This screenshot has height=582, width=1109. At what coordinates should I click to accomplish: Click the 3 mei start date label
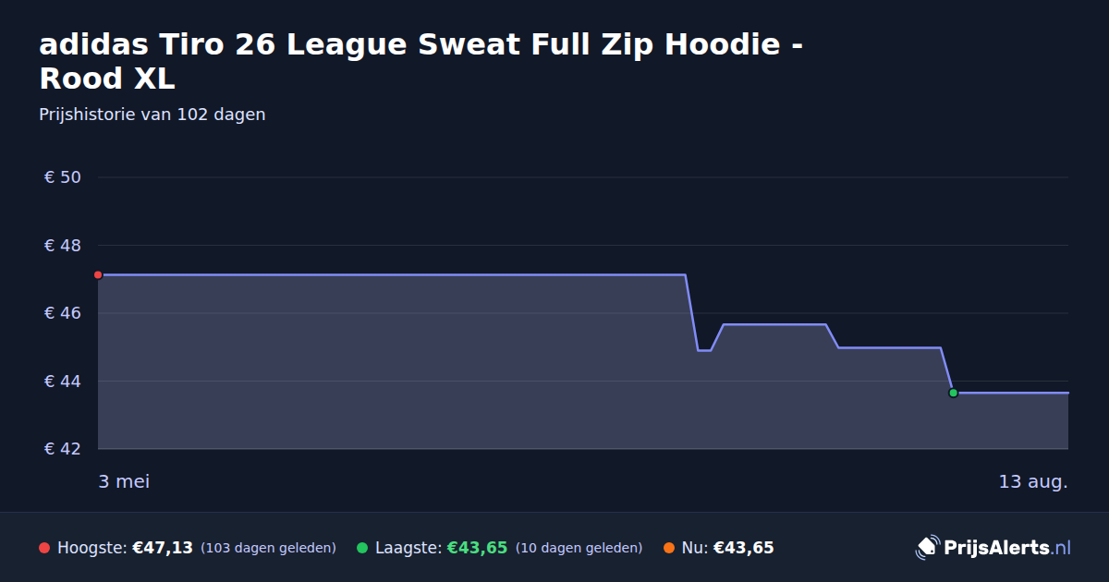tap(124, 482)
